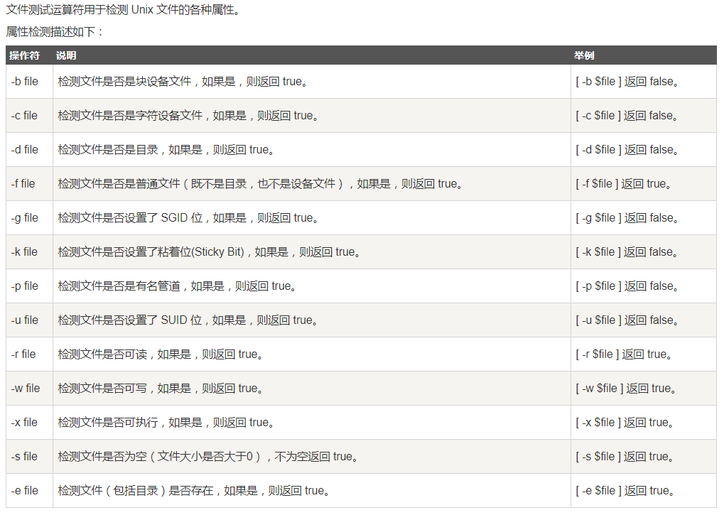The width and height of the screenshot is (724, 515).
Task: Click the "[ -k $file ]" example cell
Action: [x=627, y=252]
